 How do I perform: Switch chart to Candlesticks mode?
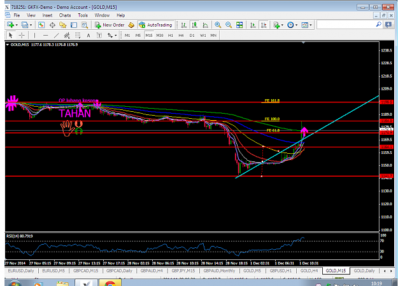point(194,25)
